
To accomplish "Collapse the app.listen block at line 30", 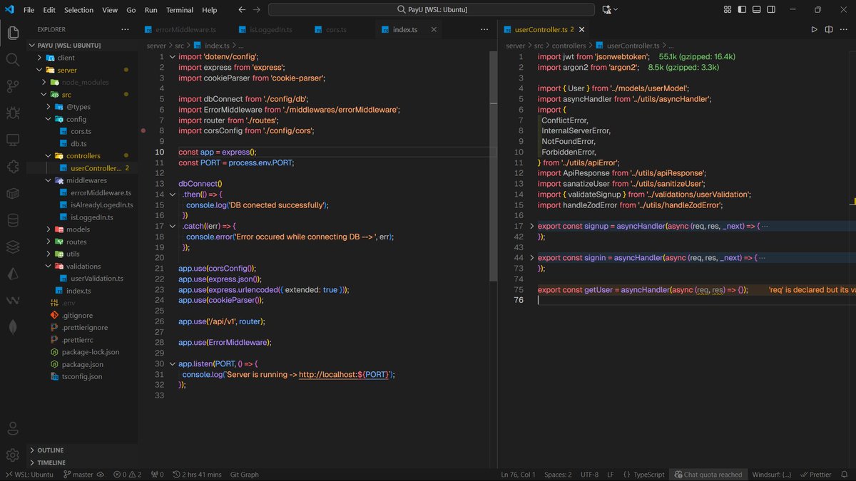I will coord(172,363).
